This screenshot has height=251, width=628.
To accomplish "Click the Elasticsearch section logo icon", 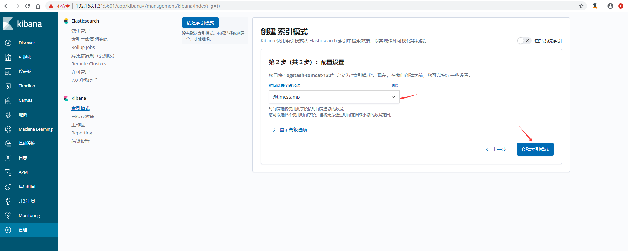I will coord(66,21).
